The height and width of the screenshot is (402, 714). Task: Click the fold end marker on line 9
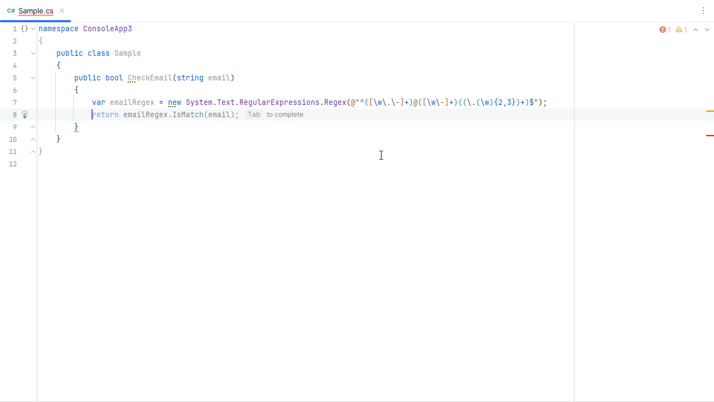click(x=33, y=127)
